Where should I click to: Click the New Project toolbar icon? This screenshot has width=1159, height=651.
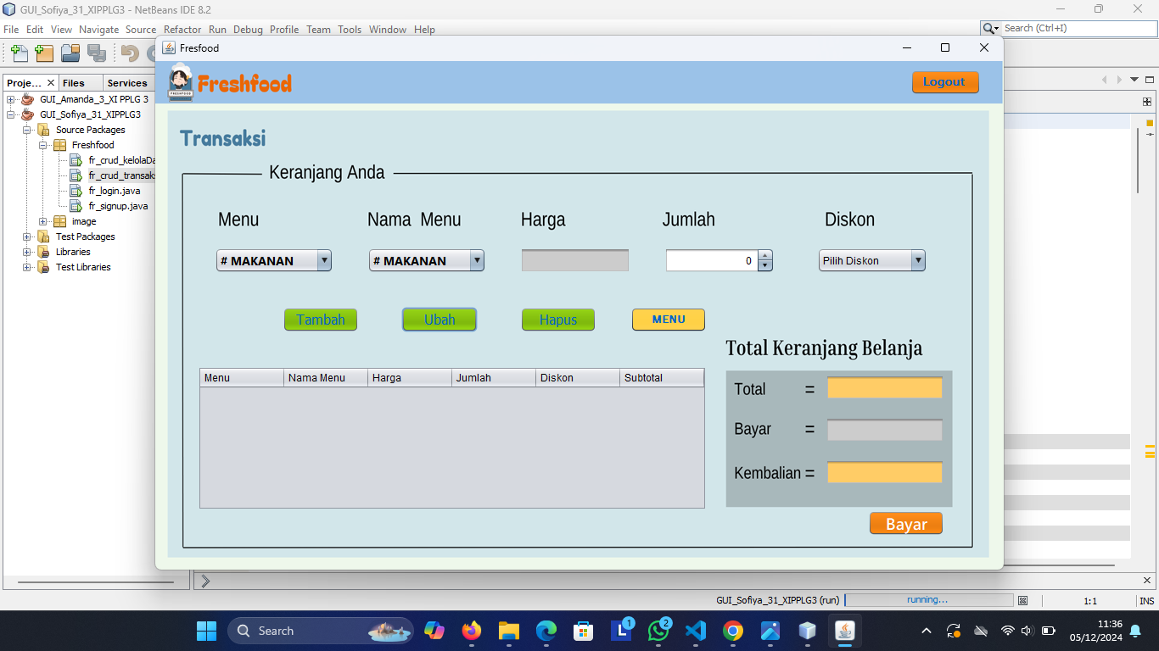[x=44, y=53]
